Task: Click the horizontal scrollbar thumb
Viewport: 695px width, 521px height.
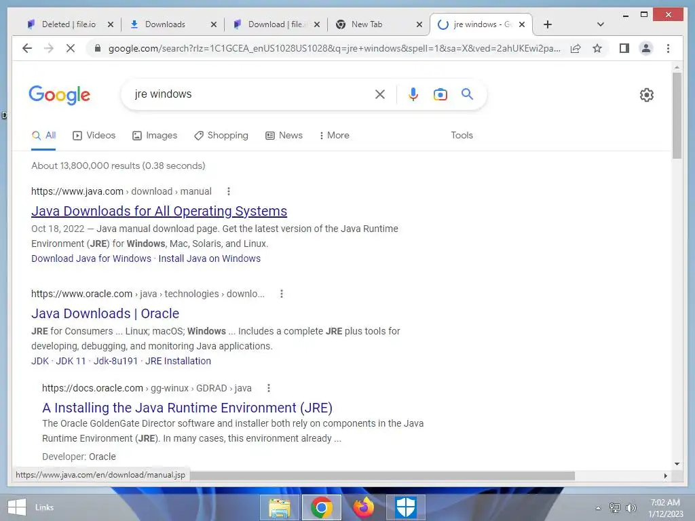Action: pyautogui.click(x=382, y=476)
